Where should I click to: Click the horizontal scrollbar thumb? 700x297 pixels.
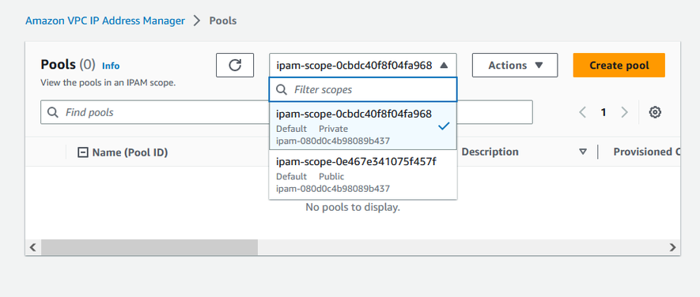149,247
